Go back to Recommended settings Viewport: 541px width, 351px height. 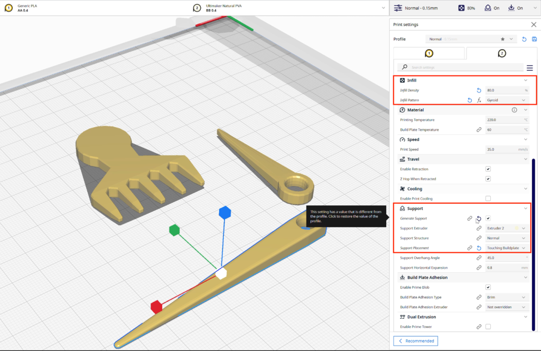(x=416, y=340)
